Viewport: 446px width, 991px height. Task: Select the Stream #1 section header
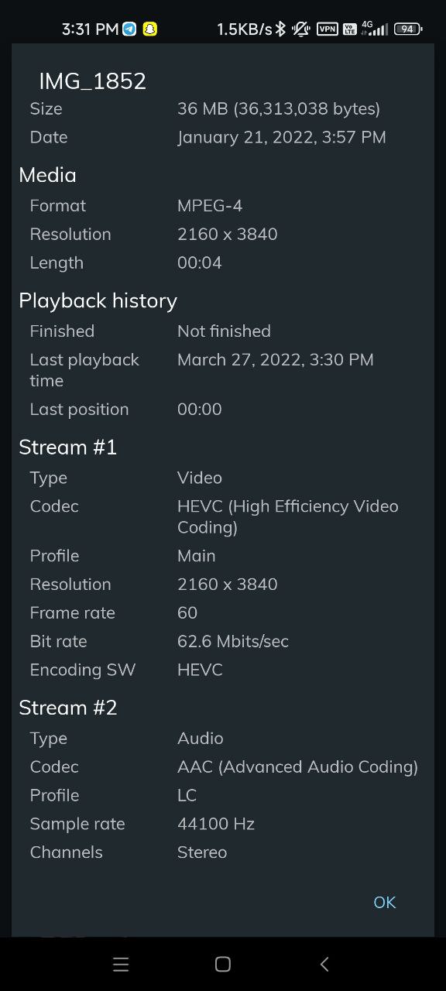(68, 447)
